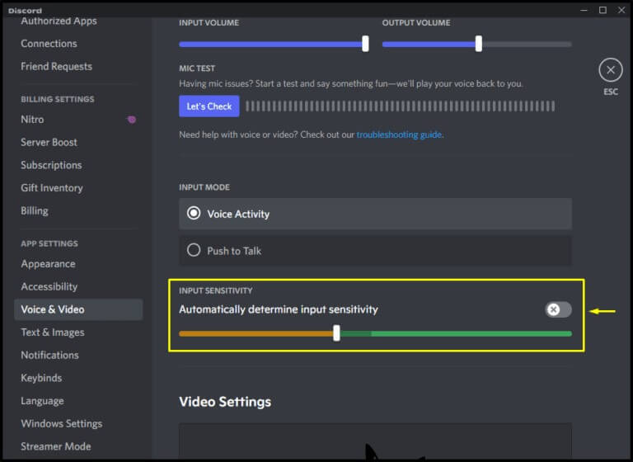Maximize the Discord window
The width and height of the screenshot is (633, 462).
(x=603, y=10)
